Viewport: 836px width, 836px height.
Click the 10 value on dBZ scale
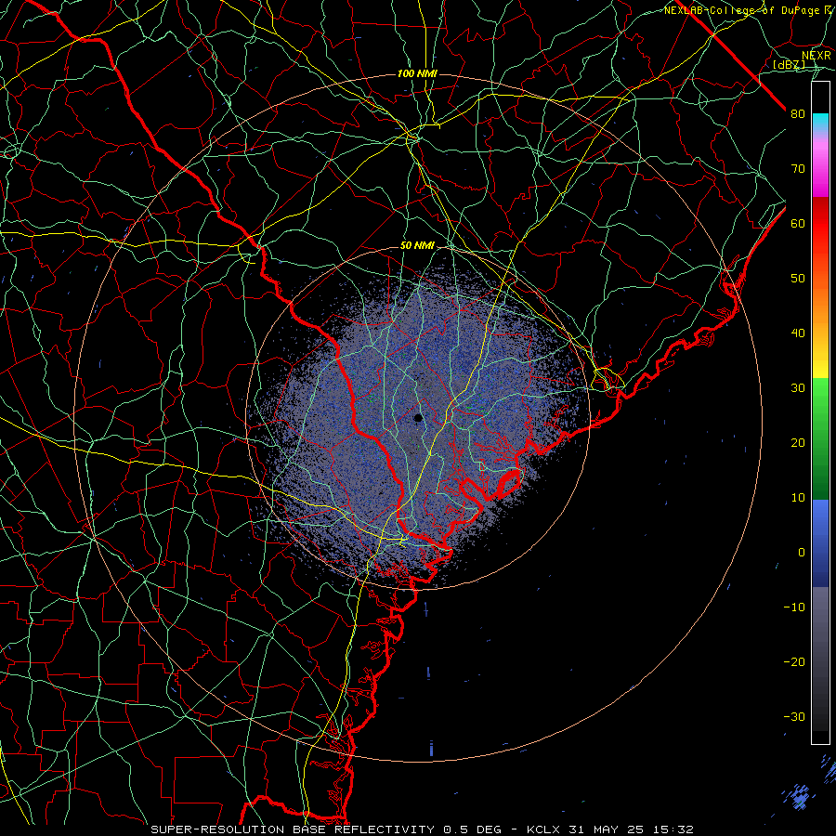pos(798,498)
